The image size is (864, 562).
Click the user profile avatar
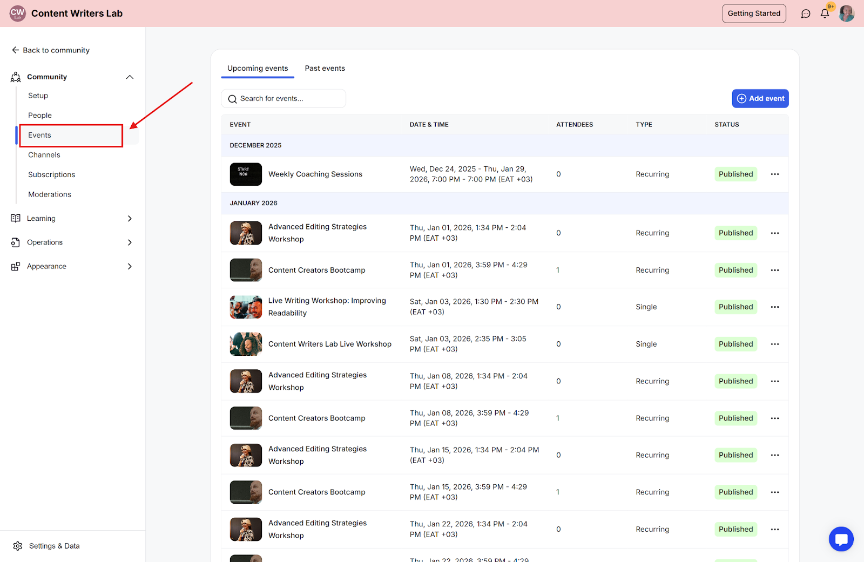pos(846,13)
